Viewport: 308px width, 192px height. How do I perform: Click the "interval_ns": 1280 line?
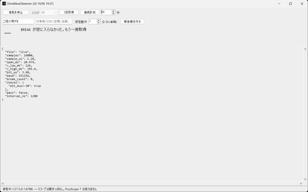[21, 96]
